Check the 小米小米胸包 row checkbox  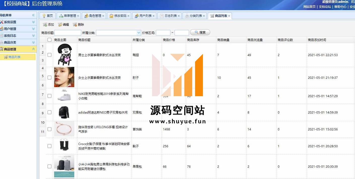coord(49,166)
